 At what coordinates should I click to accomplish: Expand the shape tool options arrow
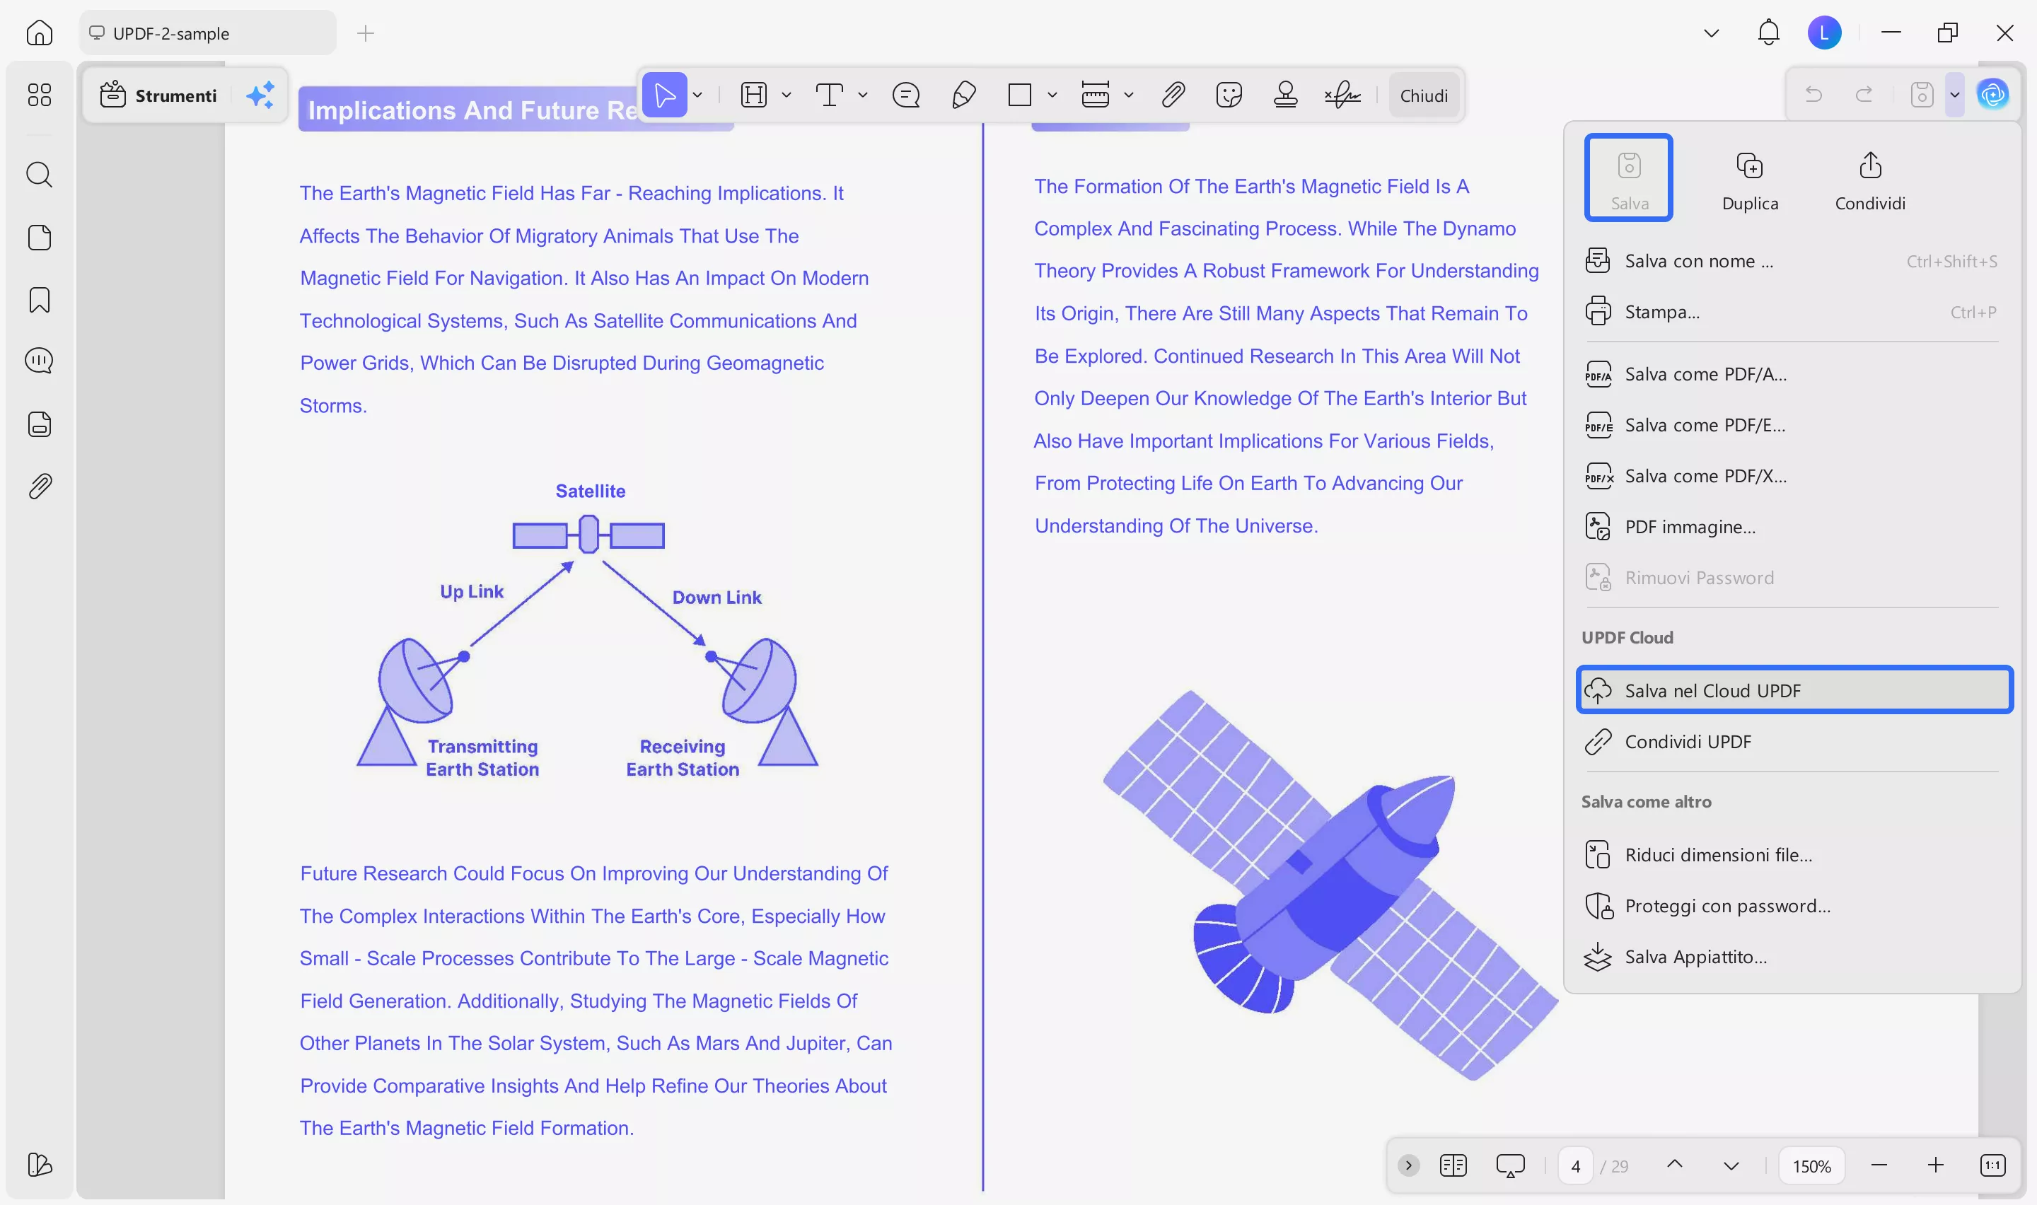[x=1052, y=95]
